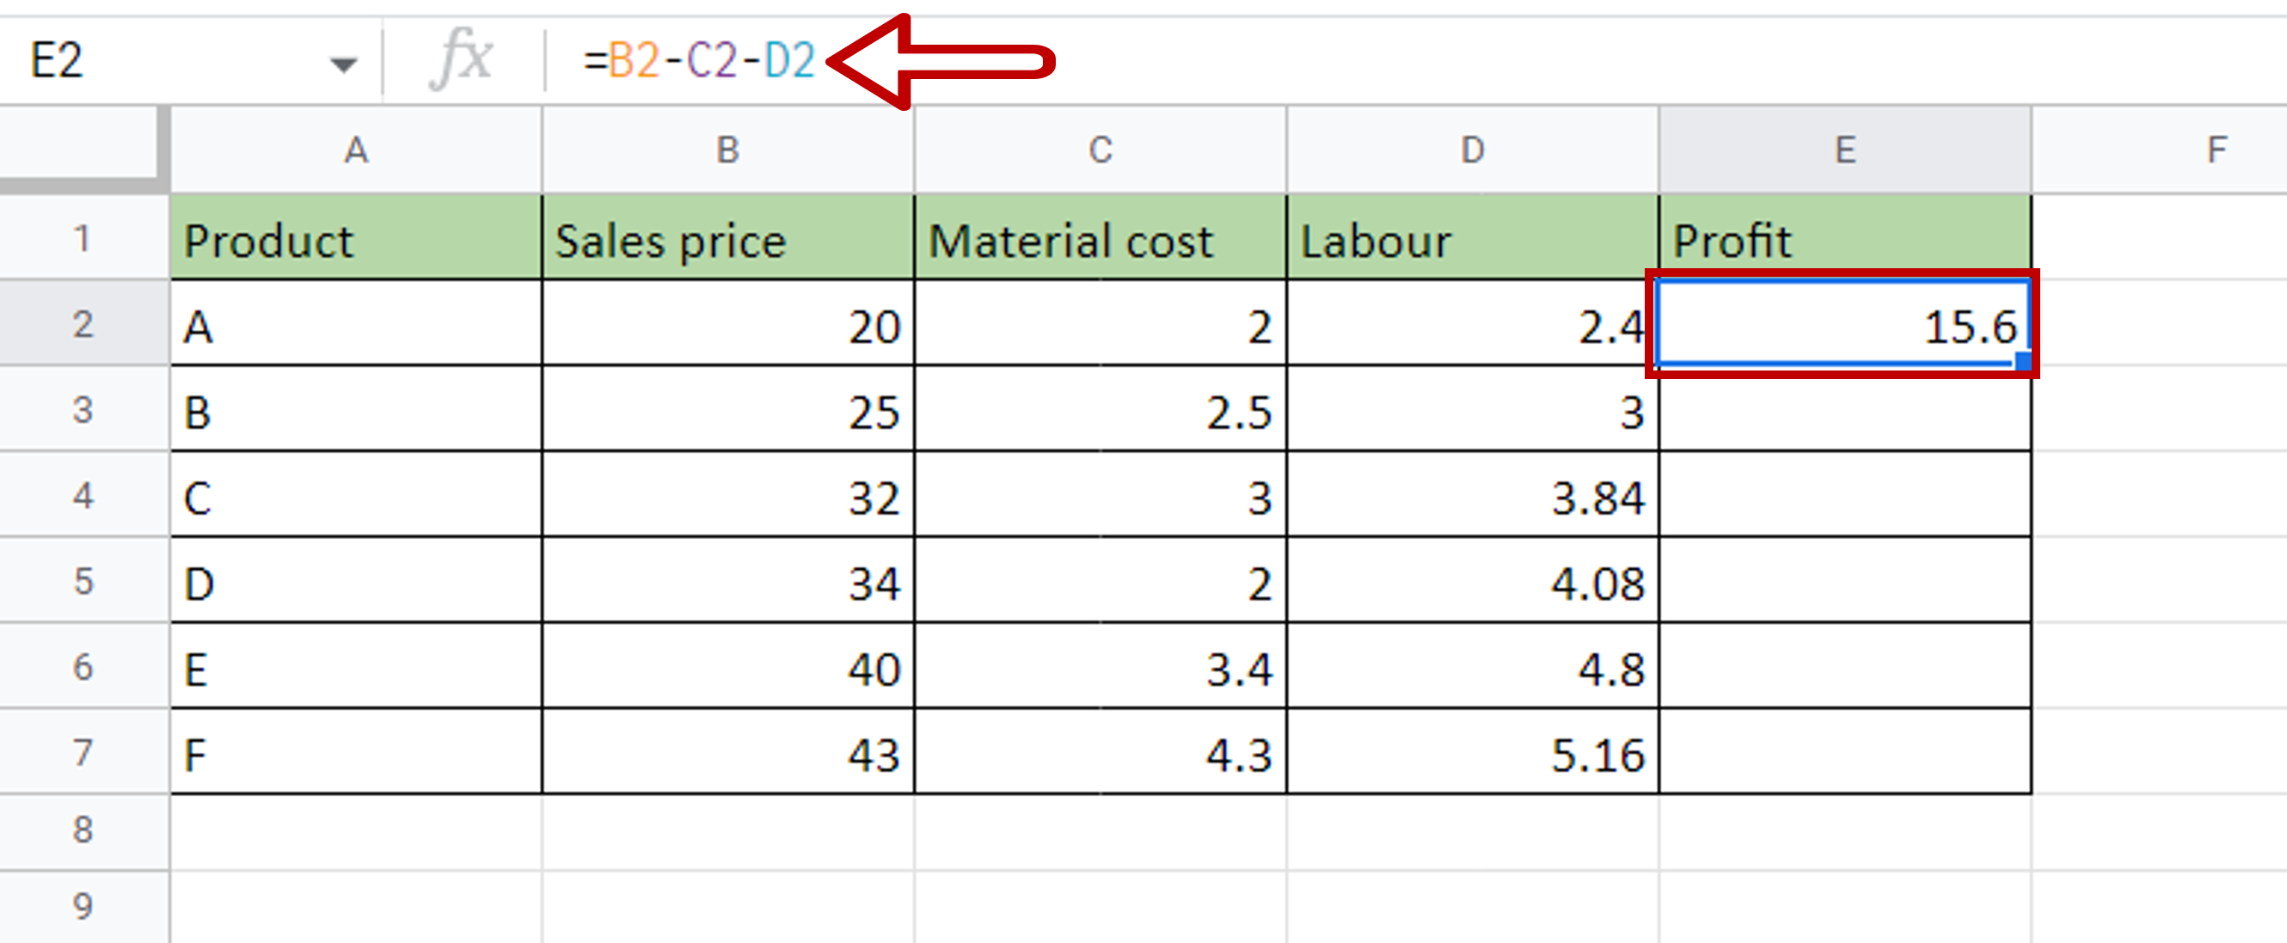
Task: Select empty profit cell E3
Action: 1845,409
